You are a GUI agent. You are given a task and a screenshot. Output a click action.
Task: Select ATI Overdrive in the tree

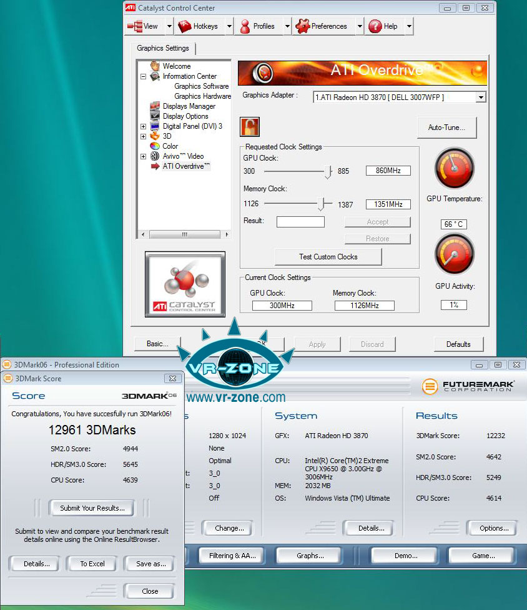[186, 166]
